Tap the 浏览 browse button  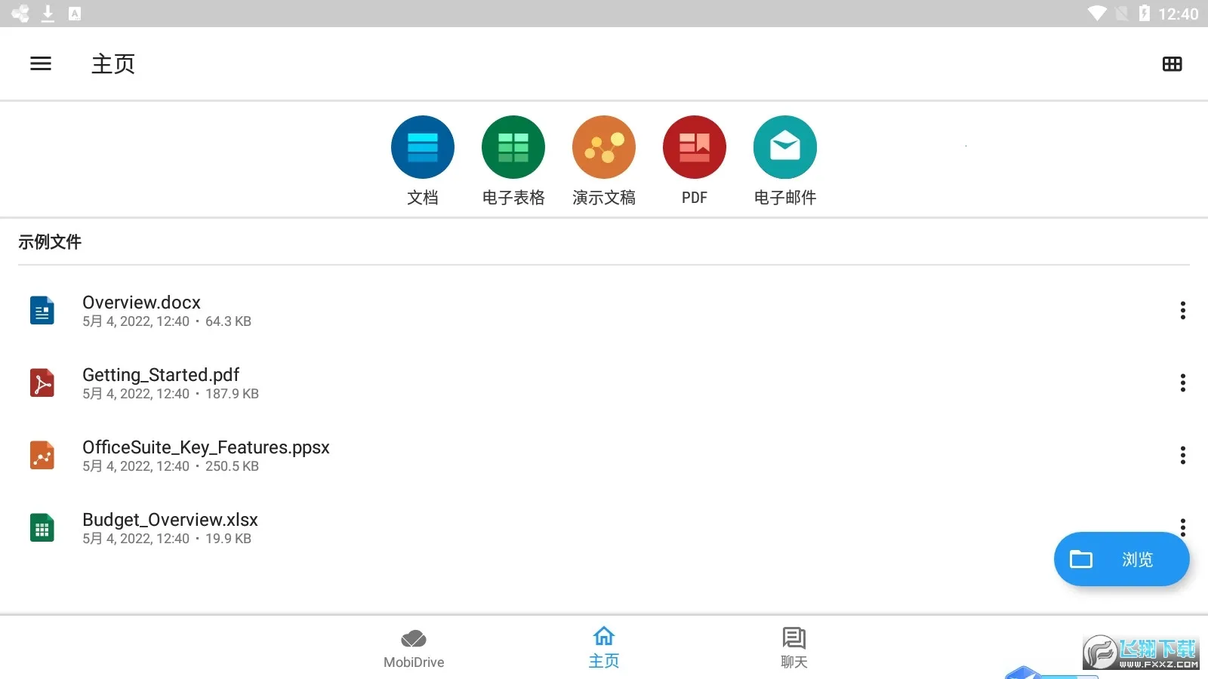[x=1122, y=559]
